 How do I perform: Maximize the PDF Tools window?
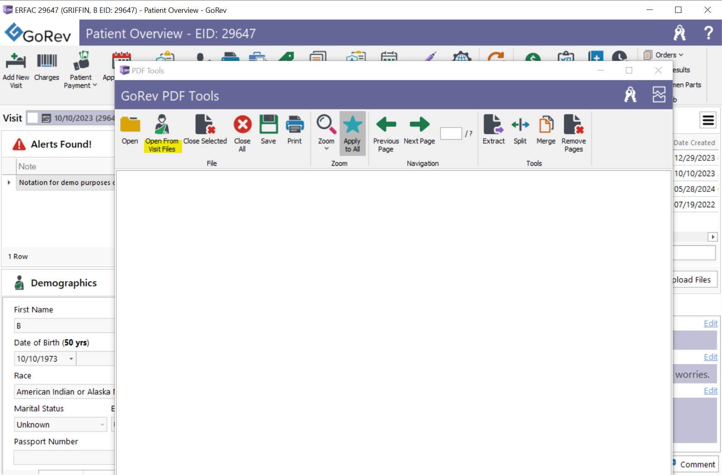click(x=629, y=70)
